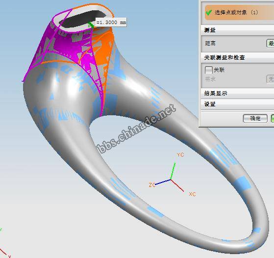Click the green checkmark selection step icon
Screen dimensions: 274x258
[x=209, y=13]
